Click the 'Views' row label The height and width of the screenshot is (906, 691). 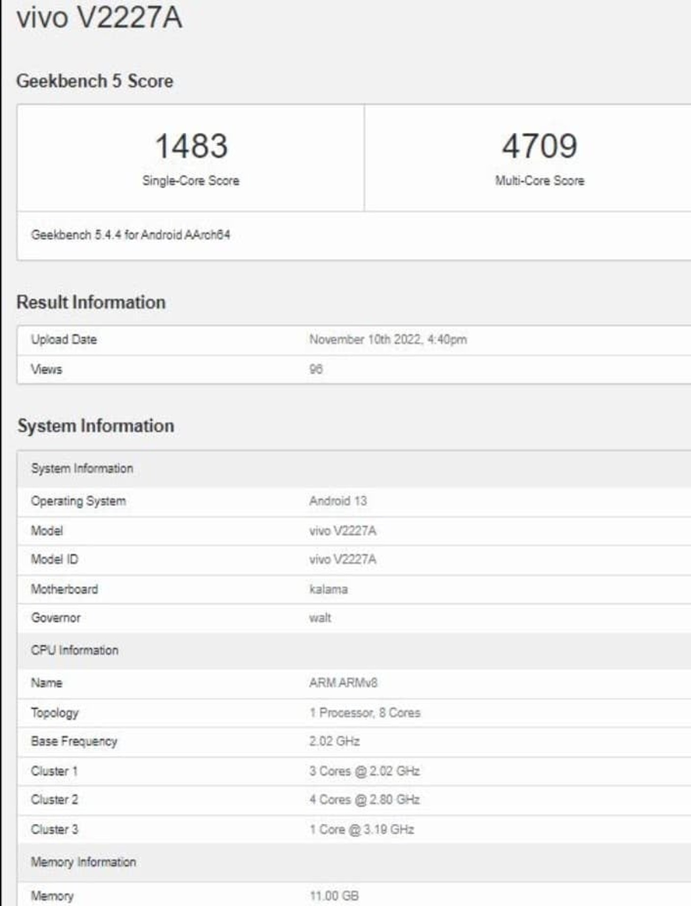click(46, 369)
